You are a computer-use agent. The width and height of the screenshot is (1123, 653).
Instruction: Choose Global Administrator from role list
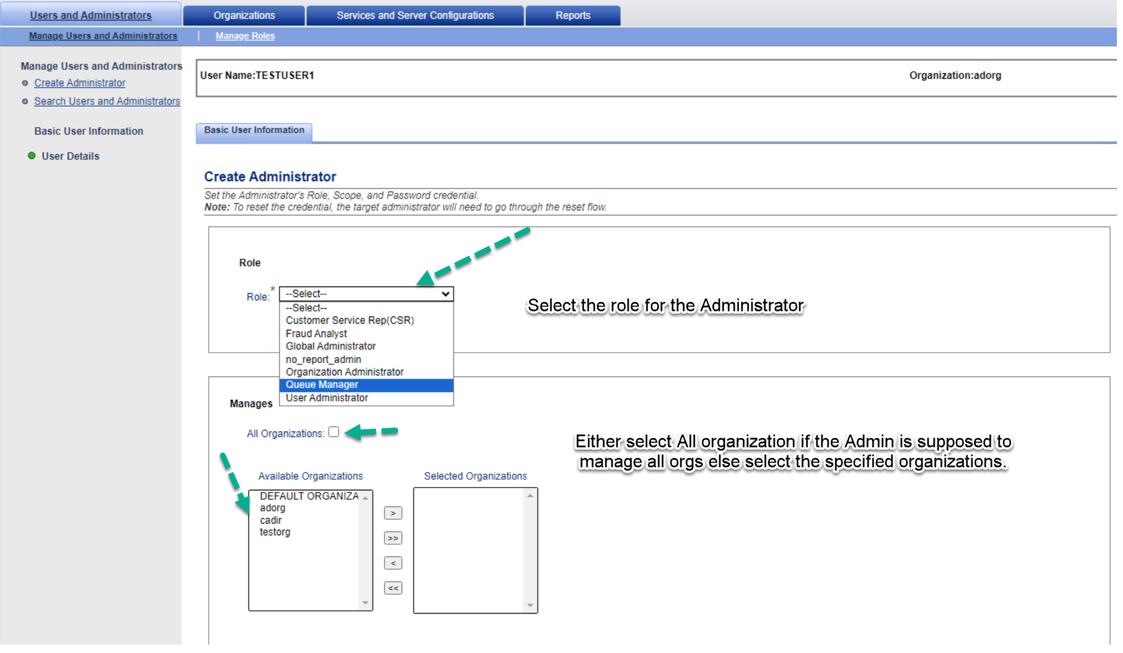click(x=330, y=346)
